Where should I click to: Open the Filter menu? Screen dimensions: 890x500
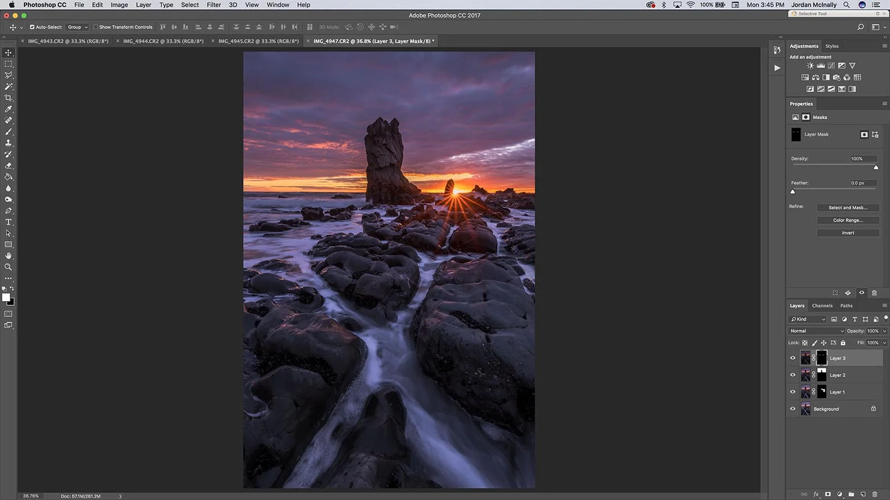[214, 4]
